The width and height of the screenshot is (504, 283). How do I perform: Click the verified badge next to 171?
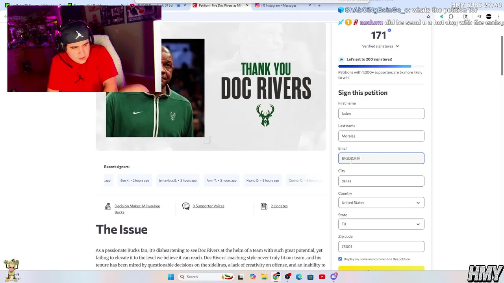[389, 30]
